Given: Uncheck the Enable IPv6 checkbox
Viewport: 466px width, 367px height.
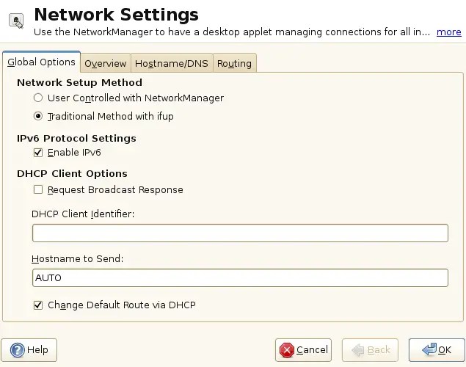Looking at the screenshot, I should (x=38, y=153).
